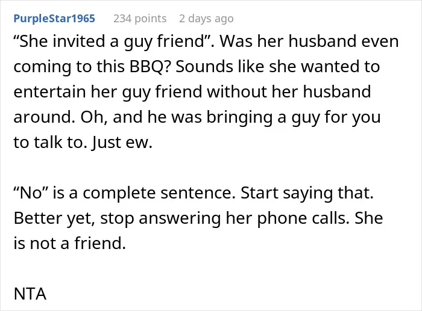
Task: Click the phrase "Was her husband even"
Action: 309,42
